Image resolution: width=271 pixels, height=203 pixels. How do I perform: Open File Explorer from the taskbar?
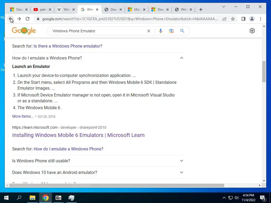click(x=32, y=198)
